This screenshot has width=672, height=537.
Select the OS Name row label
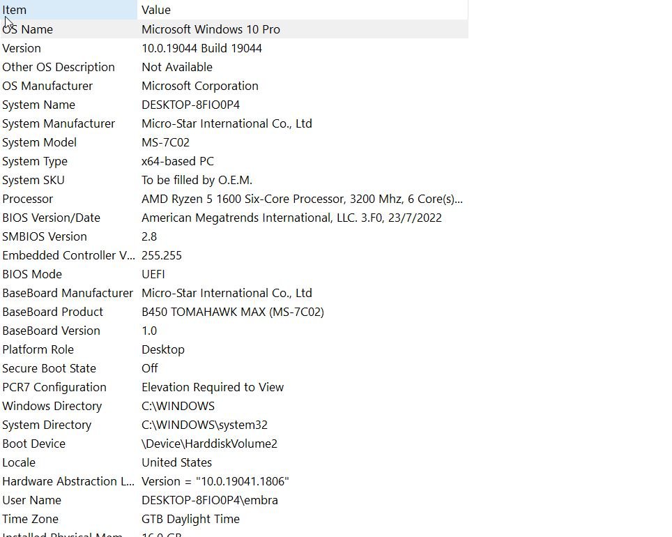pyautogui.click(x=28, y=29)
